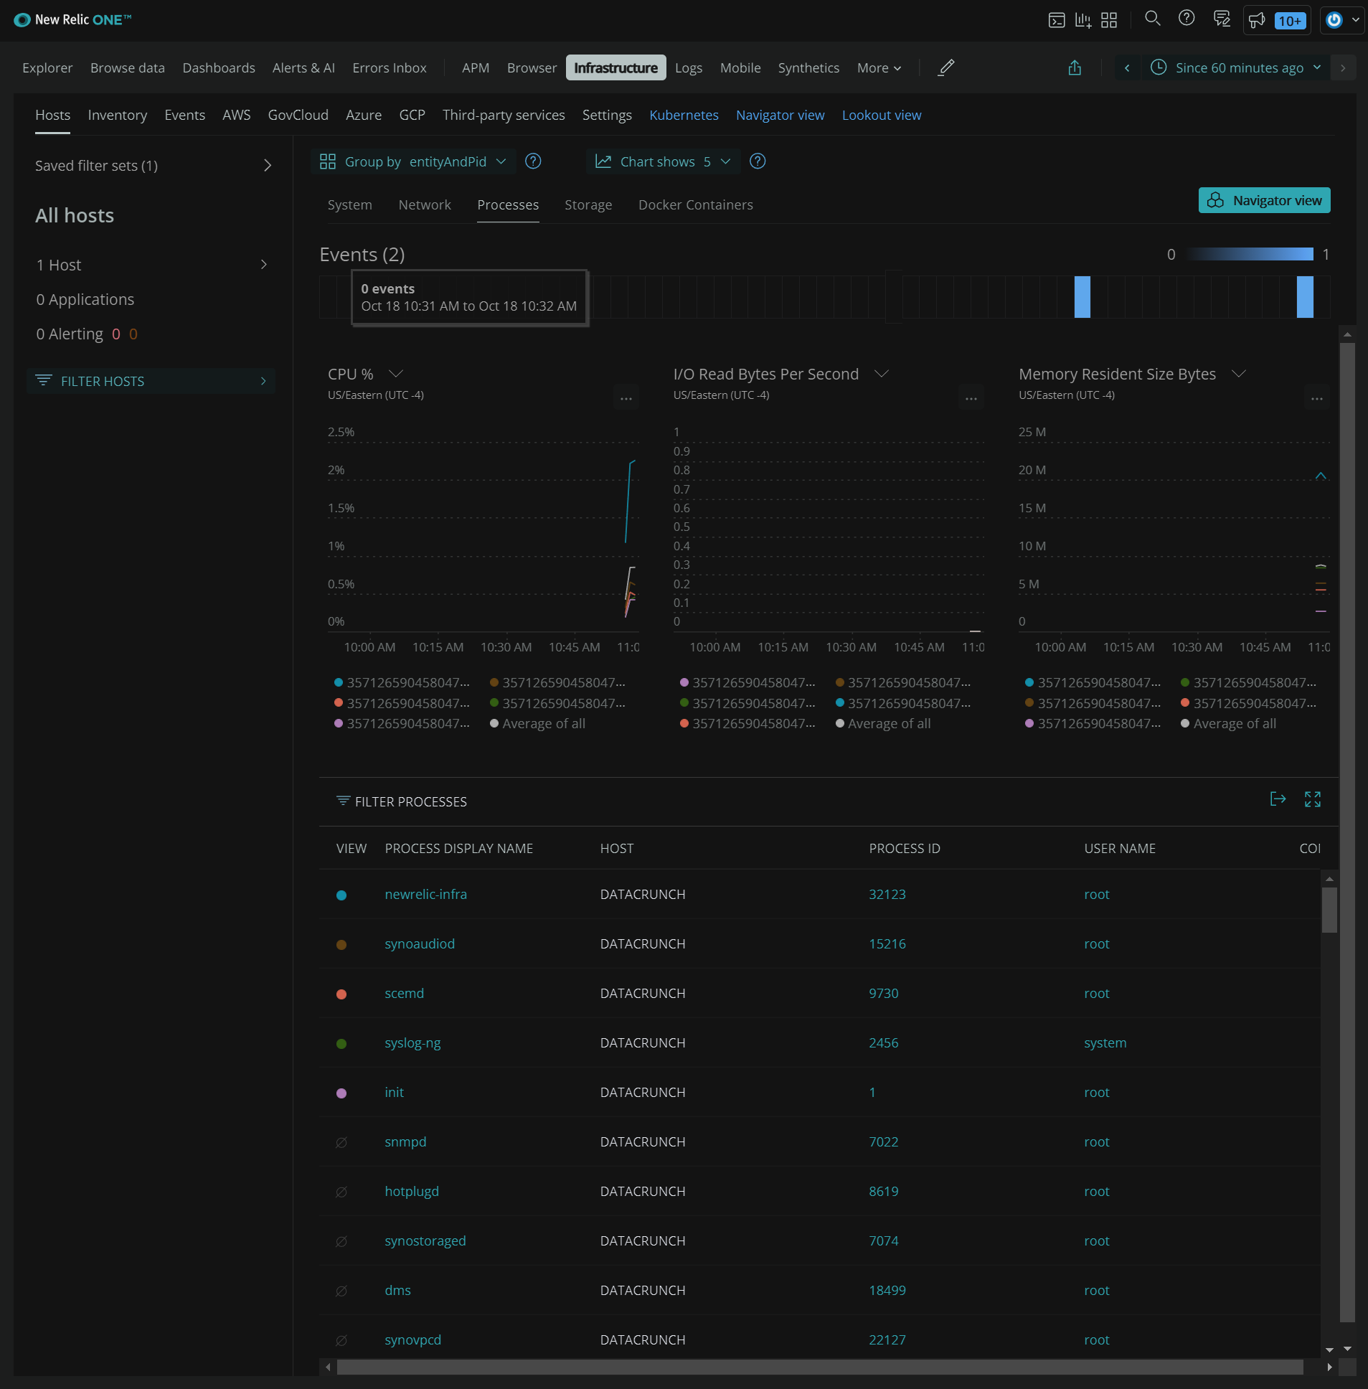
Task: Open the query builder console icon
Action: (x=1056, y=20)
